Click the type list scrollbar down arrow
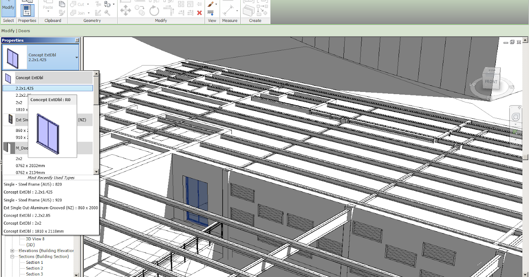This screenshot has width=529, height=277. (x=96, y=171)
